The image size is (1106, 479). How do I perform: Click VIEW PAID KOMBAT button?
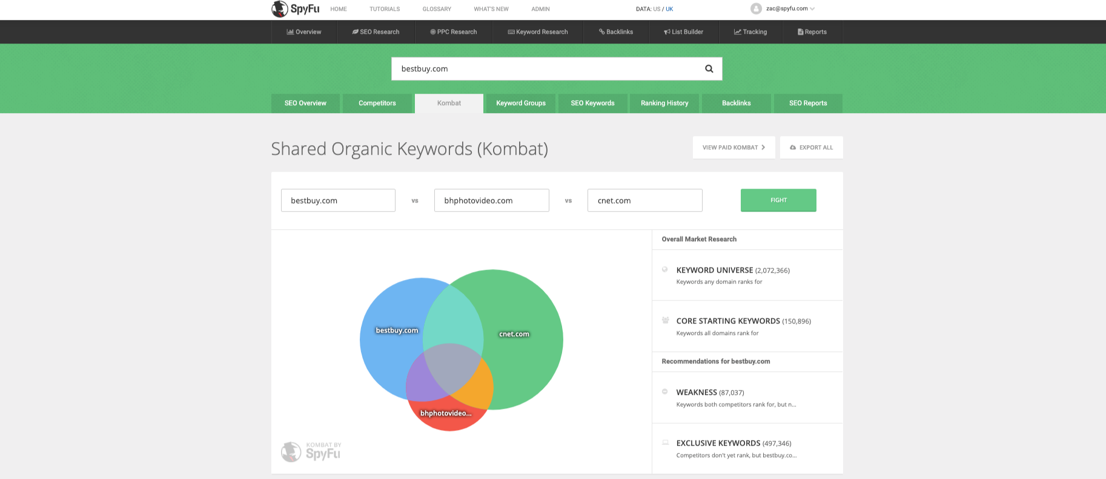(734, 148)
